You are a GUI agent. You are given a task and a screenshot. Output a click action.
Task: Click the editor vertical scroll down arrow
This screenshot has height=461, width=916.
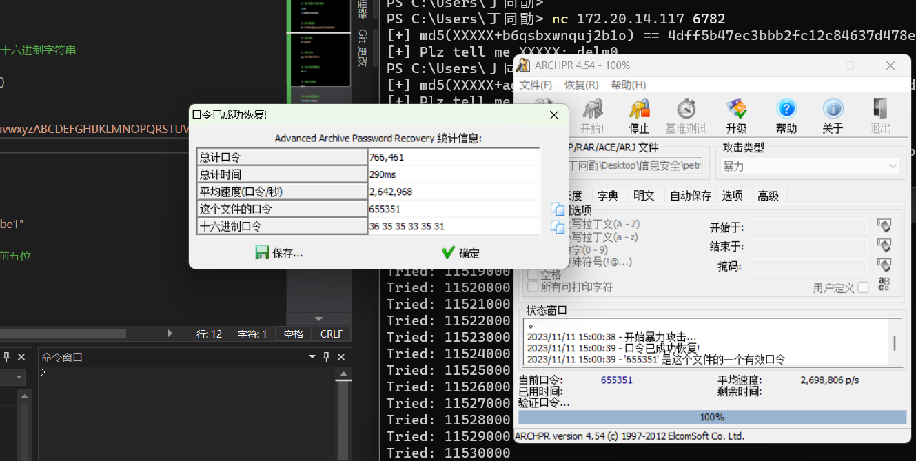click(318, 319)
